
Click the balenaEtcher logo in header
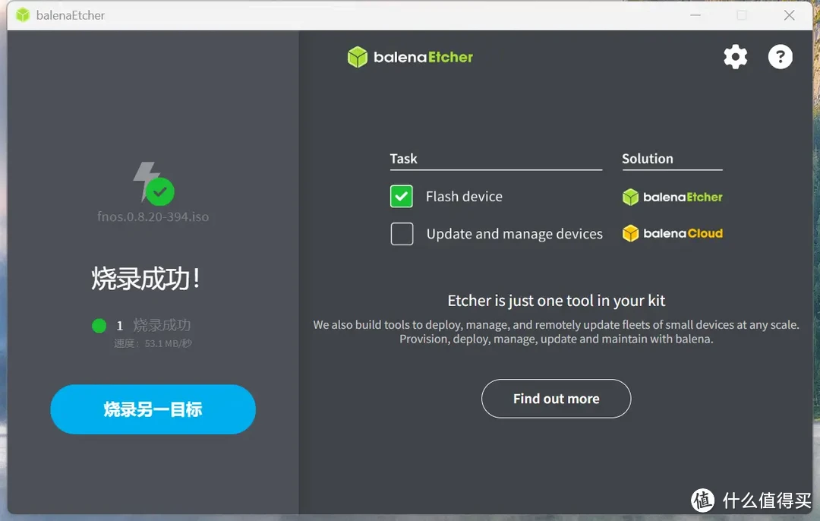(410, 57)
